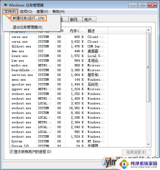
Task: Select the sppsvc.exe process
Action: tap(58, 89)
